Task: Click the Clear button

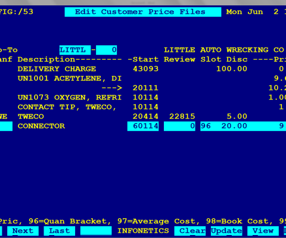Action: 190,231
